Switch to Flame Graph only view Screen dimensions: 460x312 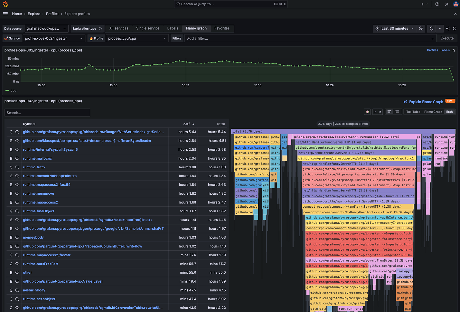point(433,112)
